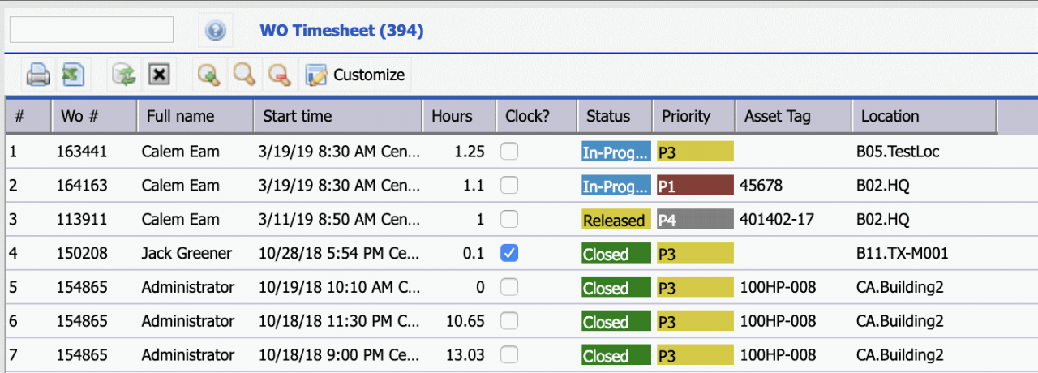Export the timesheet to Excel
Image resolution: width=1038 pixels, height=373 pixels.
click(74, 75)
